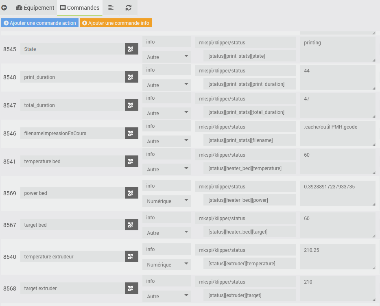Click the icon button beside print_duration

(131, 77)
